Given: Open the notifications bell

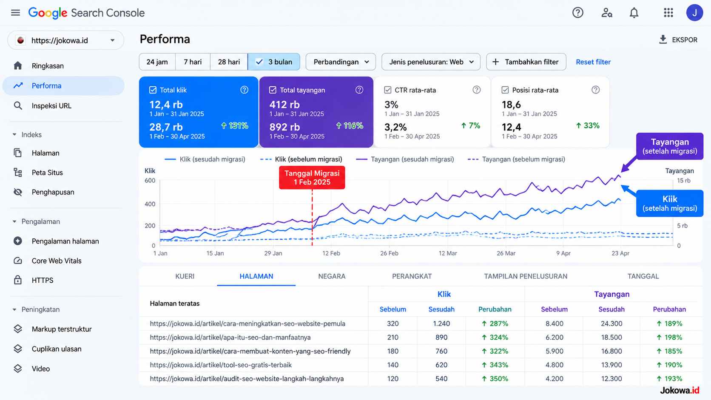Looking at the screenshot, I should point(634,13).
